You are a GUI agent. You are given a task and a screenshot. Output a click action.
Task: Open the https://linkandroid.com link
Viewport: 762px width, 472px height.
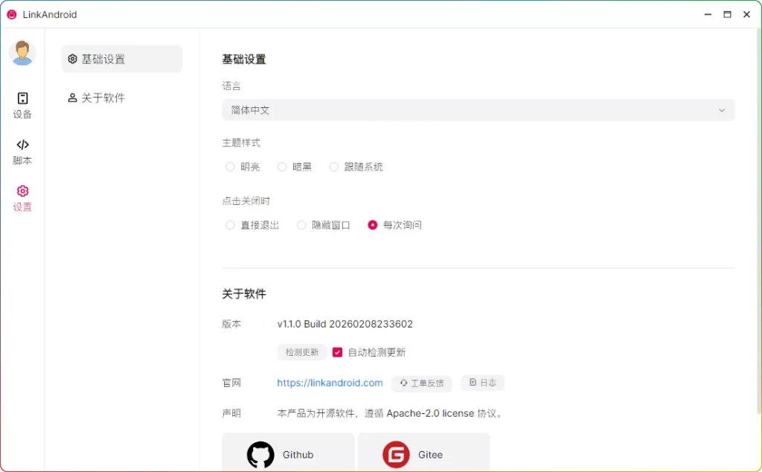(x=330, y=383)
